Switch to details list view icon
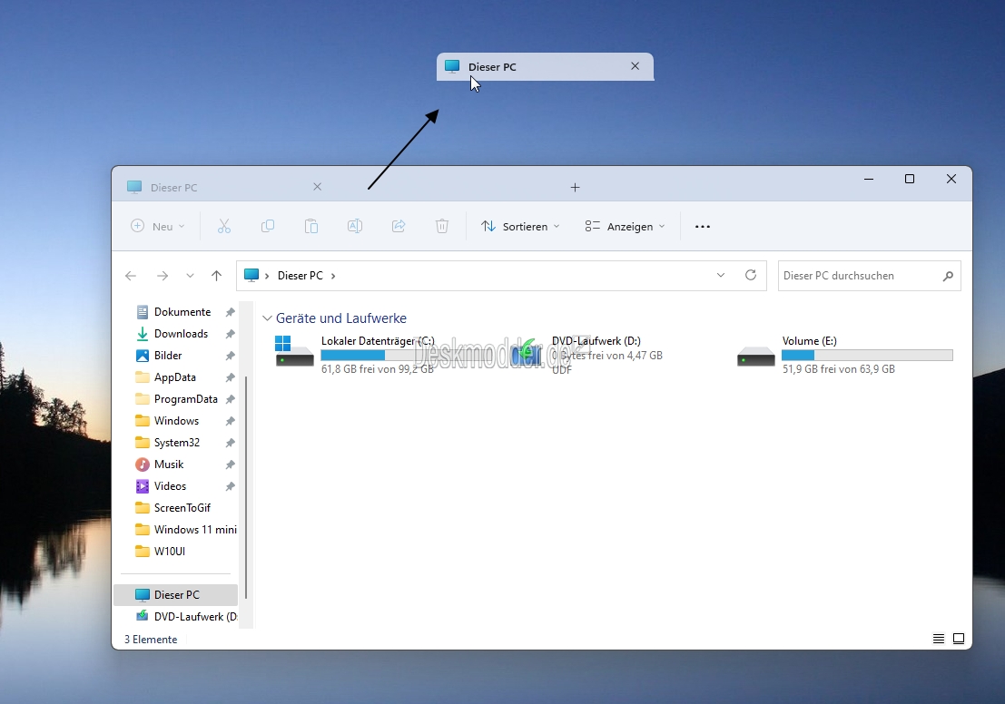Screen dimensions: 1005x704 coord(939,639)
